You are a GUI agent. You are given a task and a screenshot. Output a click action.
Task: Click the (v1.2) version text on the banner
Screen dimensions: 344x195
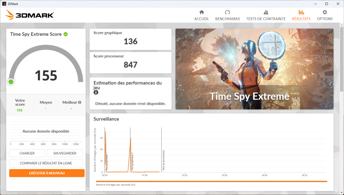point(296,99)
